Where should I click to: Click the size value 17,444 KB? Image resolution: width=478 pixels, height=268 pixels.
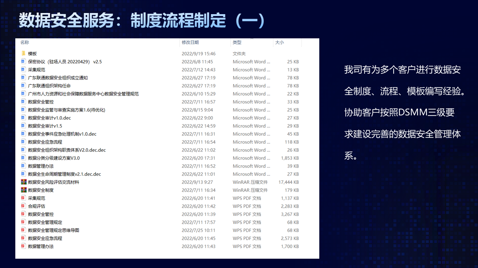coord(289,182)
